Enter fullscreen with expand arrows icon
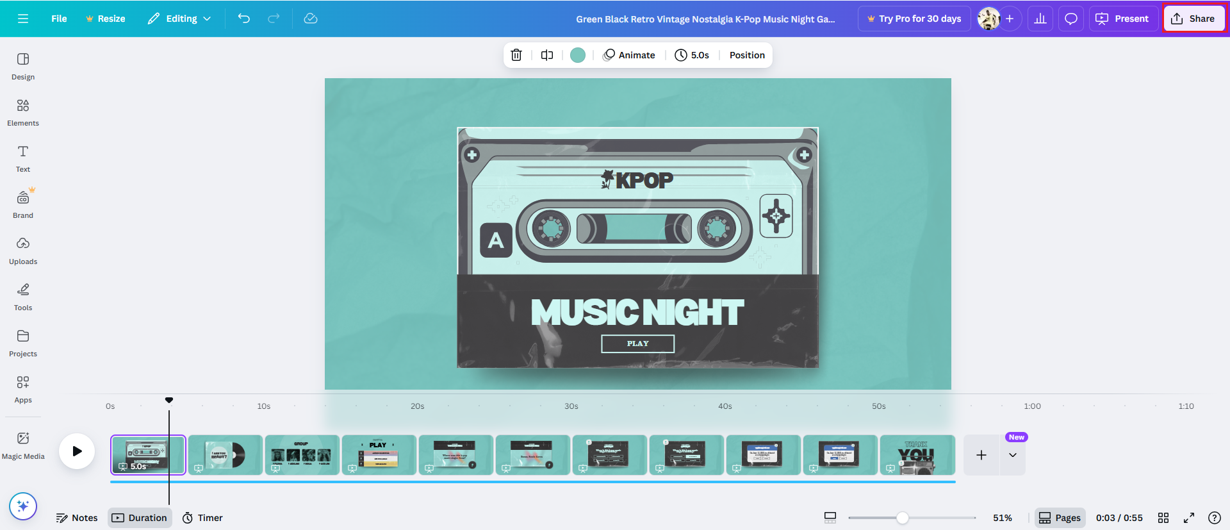 coord(1189,518)
